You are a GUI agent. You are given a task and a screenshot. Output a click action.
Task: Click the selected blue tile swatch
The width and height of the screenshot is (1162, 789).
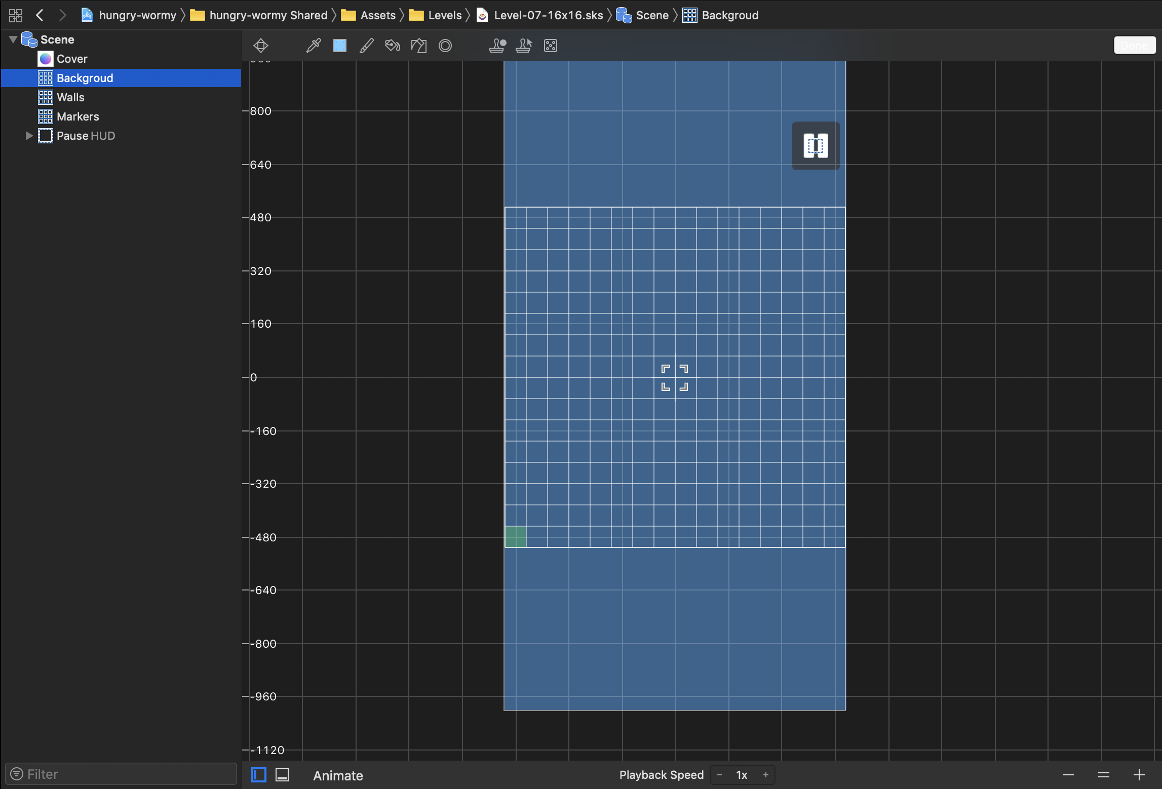(x=340, y=46)
